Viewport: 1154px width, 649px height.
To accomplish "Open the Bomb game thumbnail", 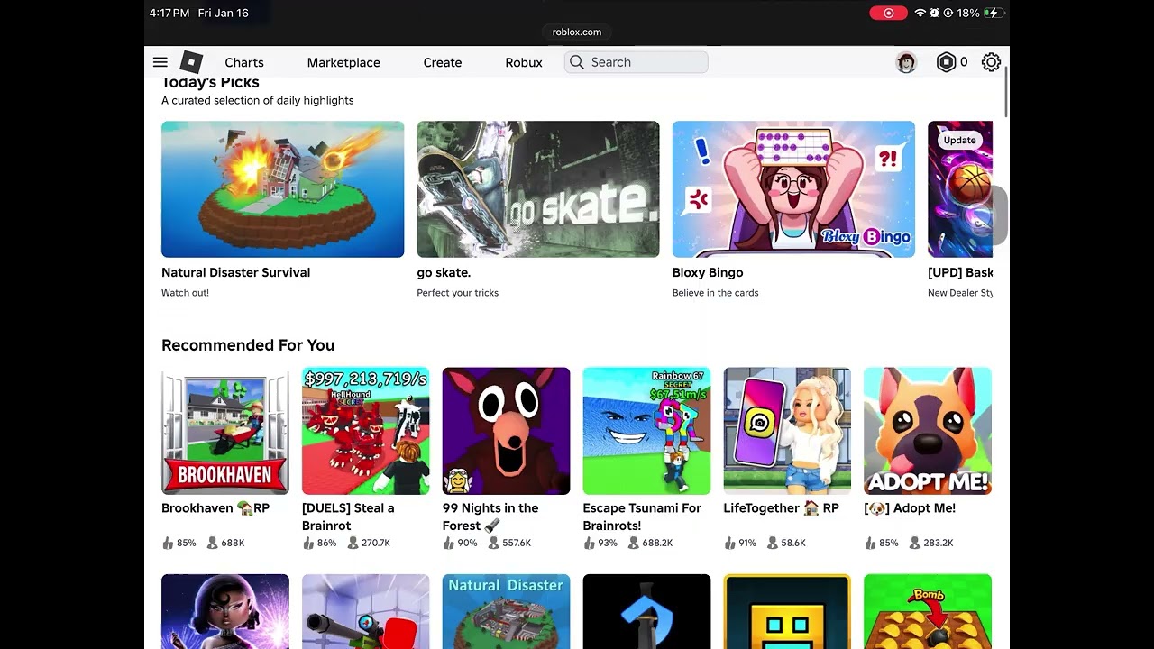I will coord(928,611).
